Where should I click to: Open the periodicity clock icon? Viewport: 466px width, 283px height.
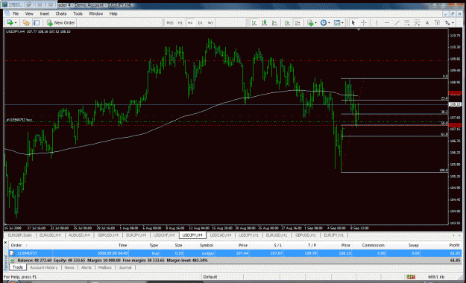click(324, 23)
